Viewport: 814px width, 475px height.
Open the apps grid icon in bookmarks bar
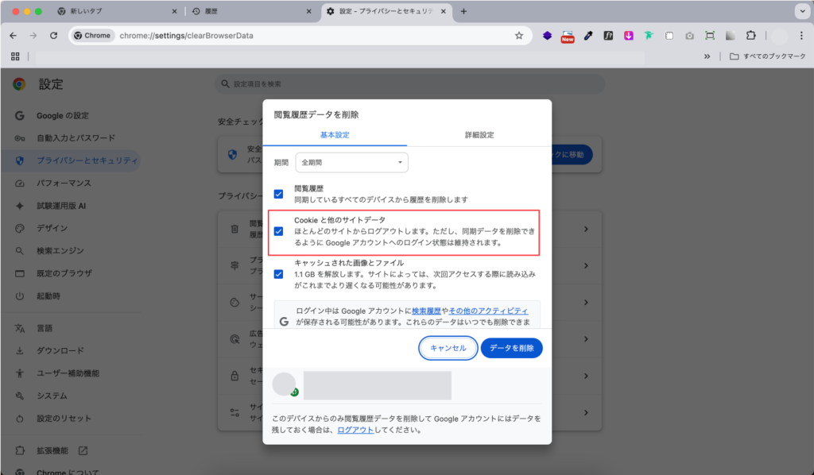(14, 56)
